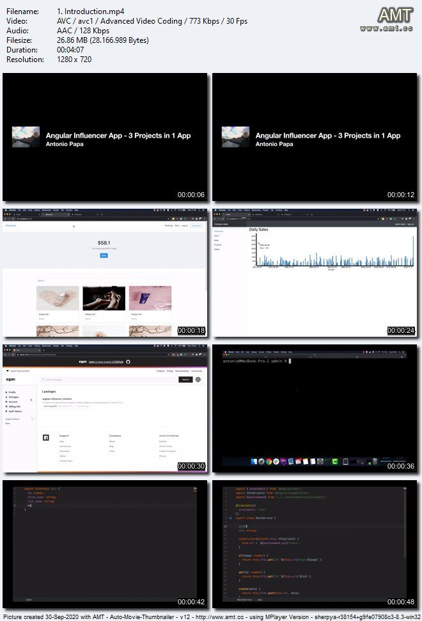Open the code editor frame at 00:00:48
The width and height of the screenshot is (422, 621).
(x=315, y=544)
